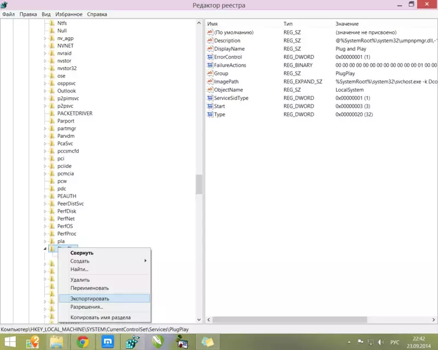Viewport: 438px width, 350px height.
Task: Open File Explorer from the taskbar
Action: click(x=56, y=342)
